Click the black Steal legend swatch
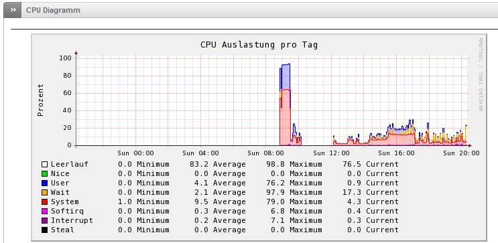The image size is (498, 243). click(44, 230)
